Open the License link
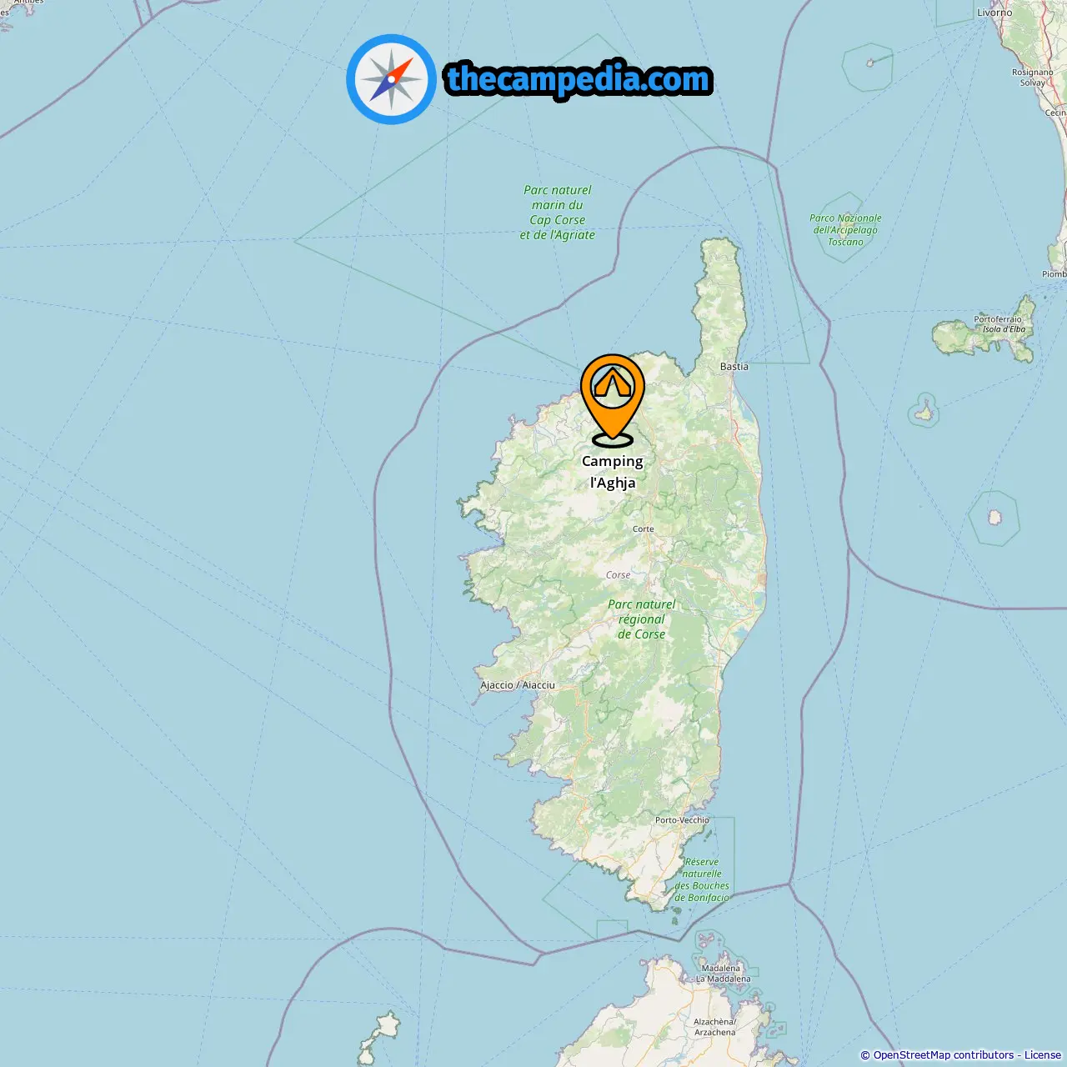The height and width of the screenshot is (1067, 1067). pos(1043,1055)
